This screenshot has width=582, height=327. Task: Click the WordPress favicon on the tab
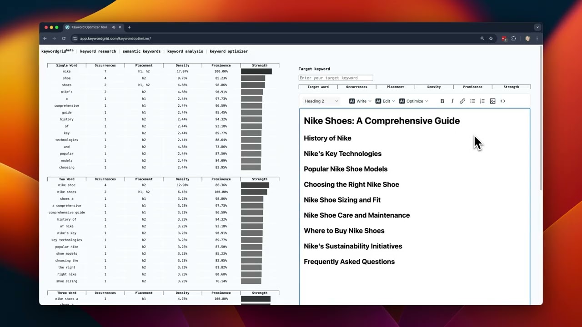[67, 27]
